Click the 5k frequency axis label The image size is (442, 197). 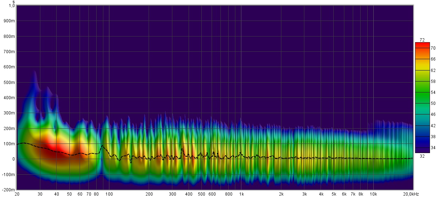[x=334, y=194]
